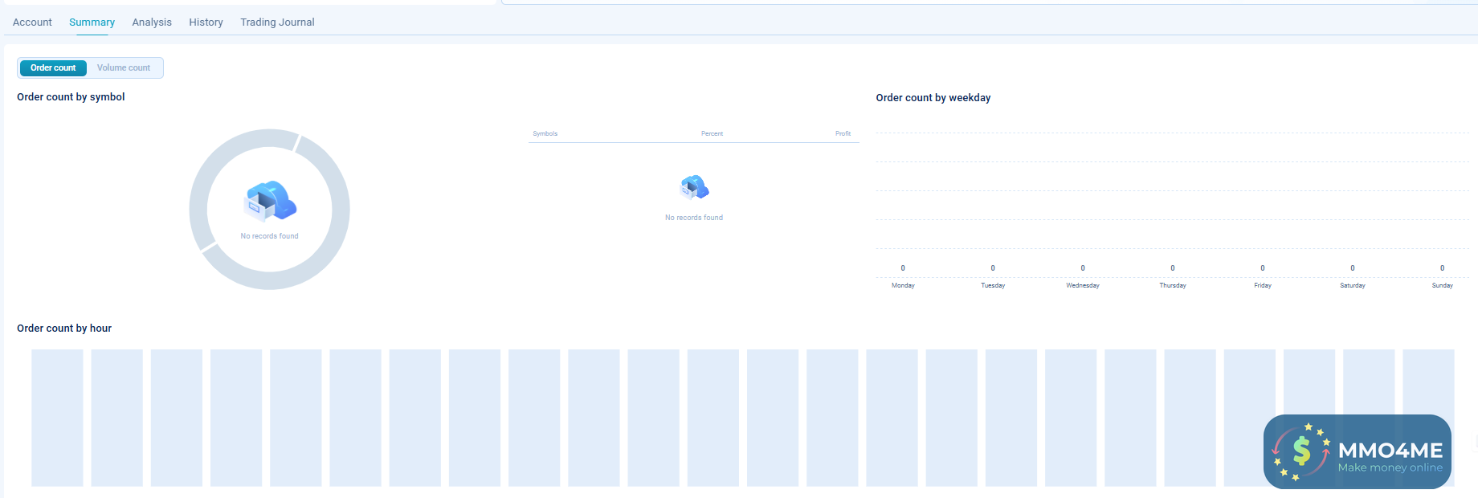This screenshot has height=498, width=1478.
Task: Switch to Volume count view
Action: (x=124, y=68)
